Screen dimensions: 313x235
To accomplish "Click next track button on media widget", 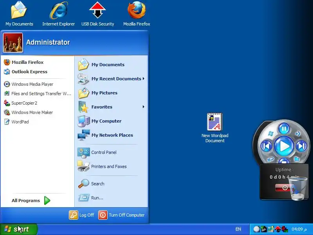I will click(301, 146).
